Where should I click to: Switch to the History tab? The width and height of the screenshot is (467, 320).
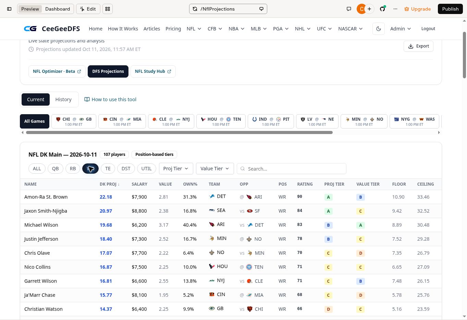[x=63, y=99]
